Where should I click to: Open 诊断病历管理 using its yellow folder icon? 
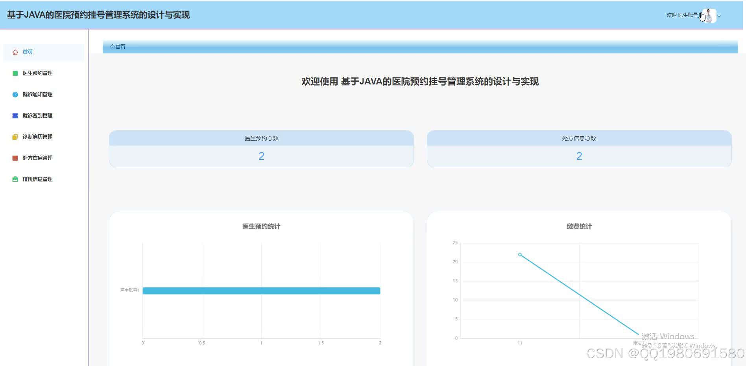(x=15, y=137)
